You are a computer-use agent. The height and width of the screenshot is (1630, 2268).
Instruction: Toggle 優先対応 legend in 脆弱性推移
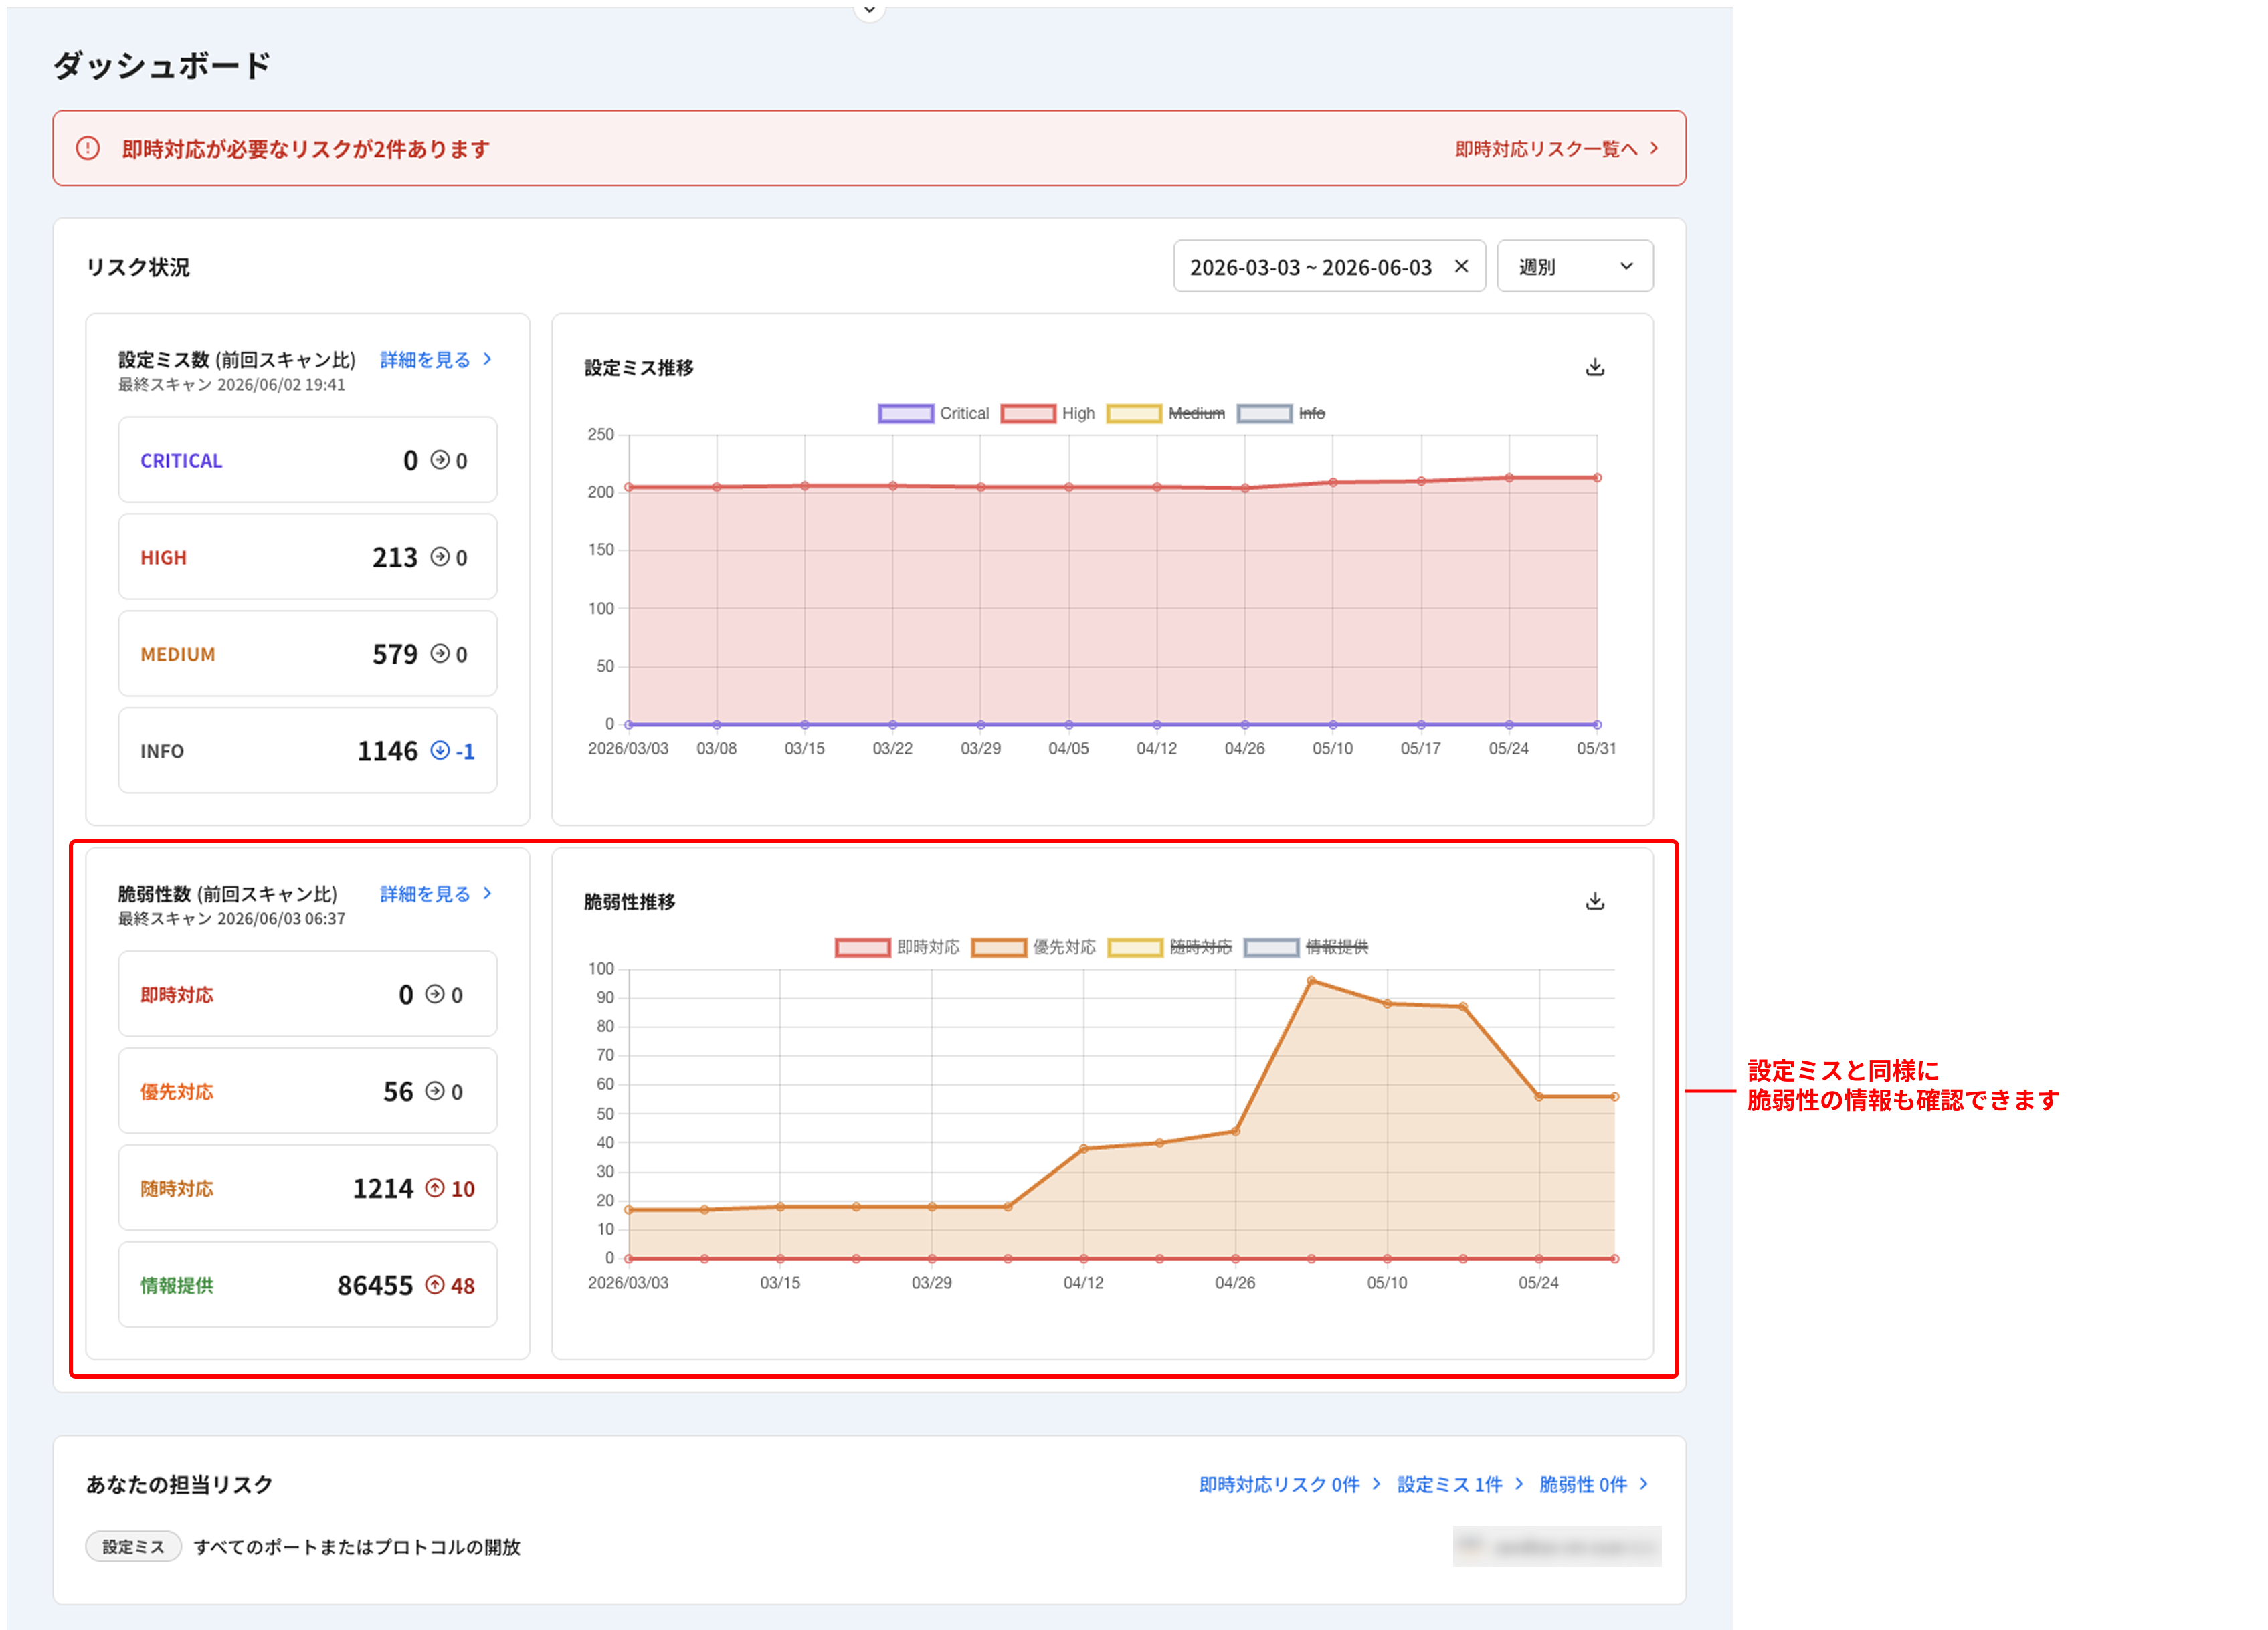tap(1034, 947)
